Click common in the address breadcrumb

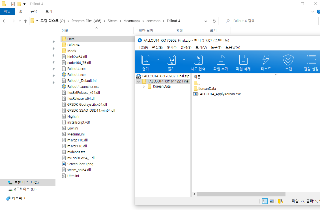(153, 21)
